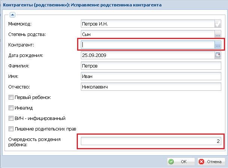Click into the Степень родства field
Screen dimensions: 228x168
click(x=147, y=34)
